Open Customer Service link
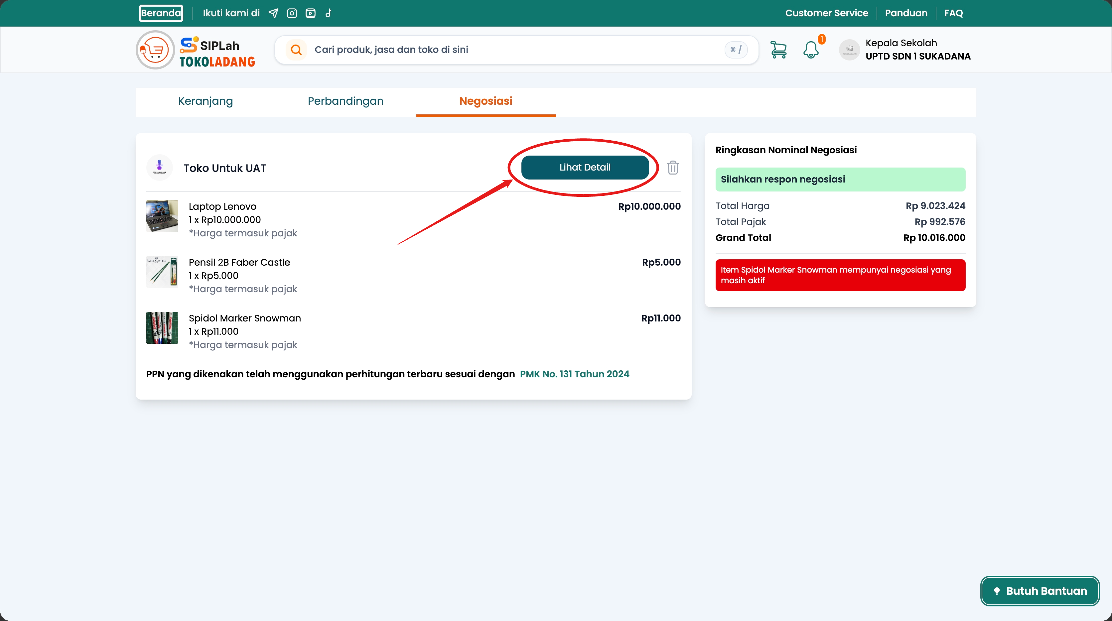Viewport: 1112px width, 621px height. (x=826, y=13)
